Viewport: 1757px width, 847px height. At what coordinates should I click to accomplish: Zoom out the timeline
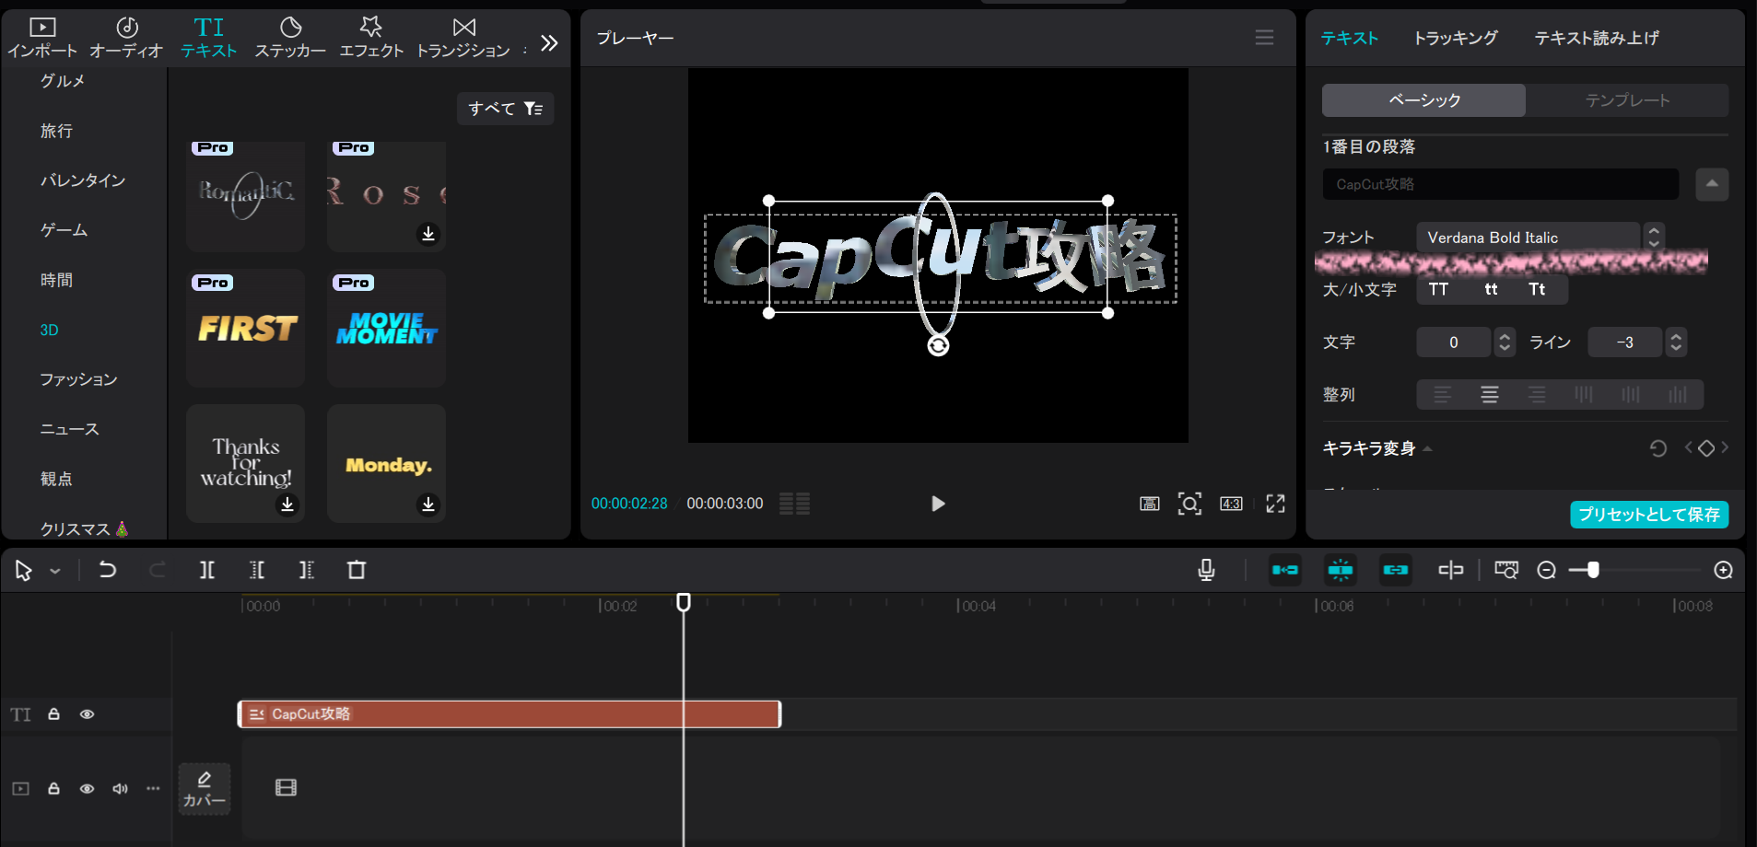point(1547,570)
